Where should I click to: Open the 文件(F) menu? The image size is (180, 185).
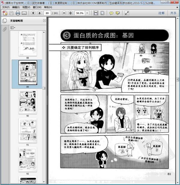6,7
